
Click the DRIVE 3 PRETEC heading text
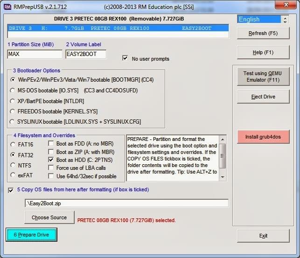click(x=119, y=19)
